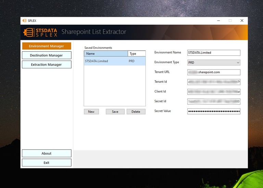The width and height of the screenshot is (263, 188).
Task: Open the About page
Action: pyautogui.click(x=47, y=153)
